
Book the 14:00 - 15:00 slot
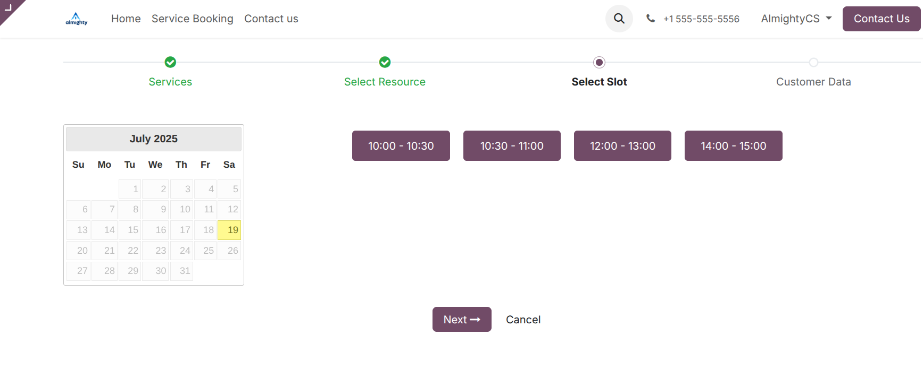tap(733, 146)
